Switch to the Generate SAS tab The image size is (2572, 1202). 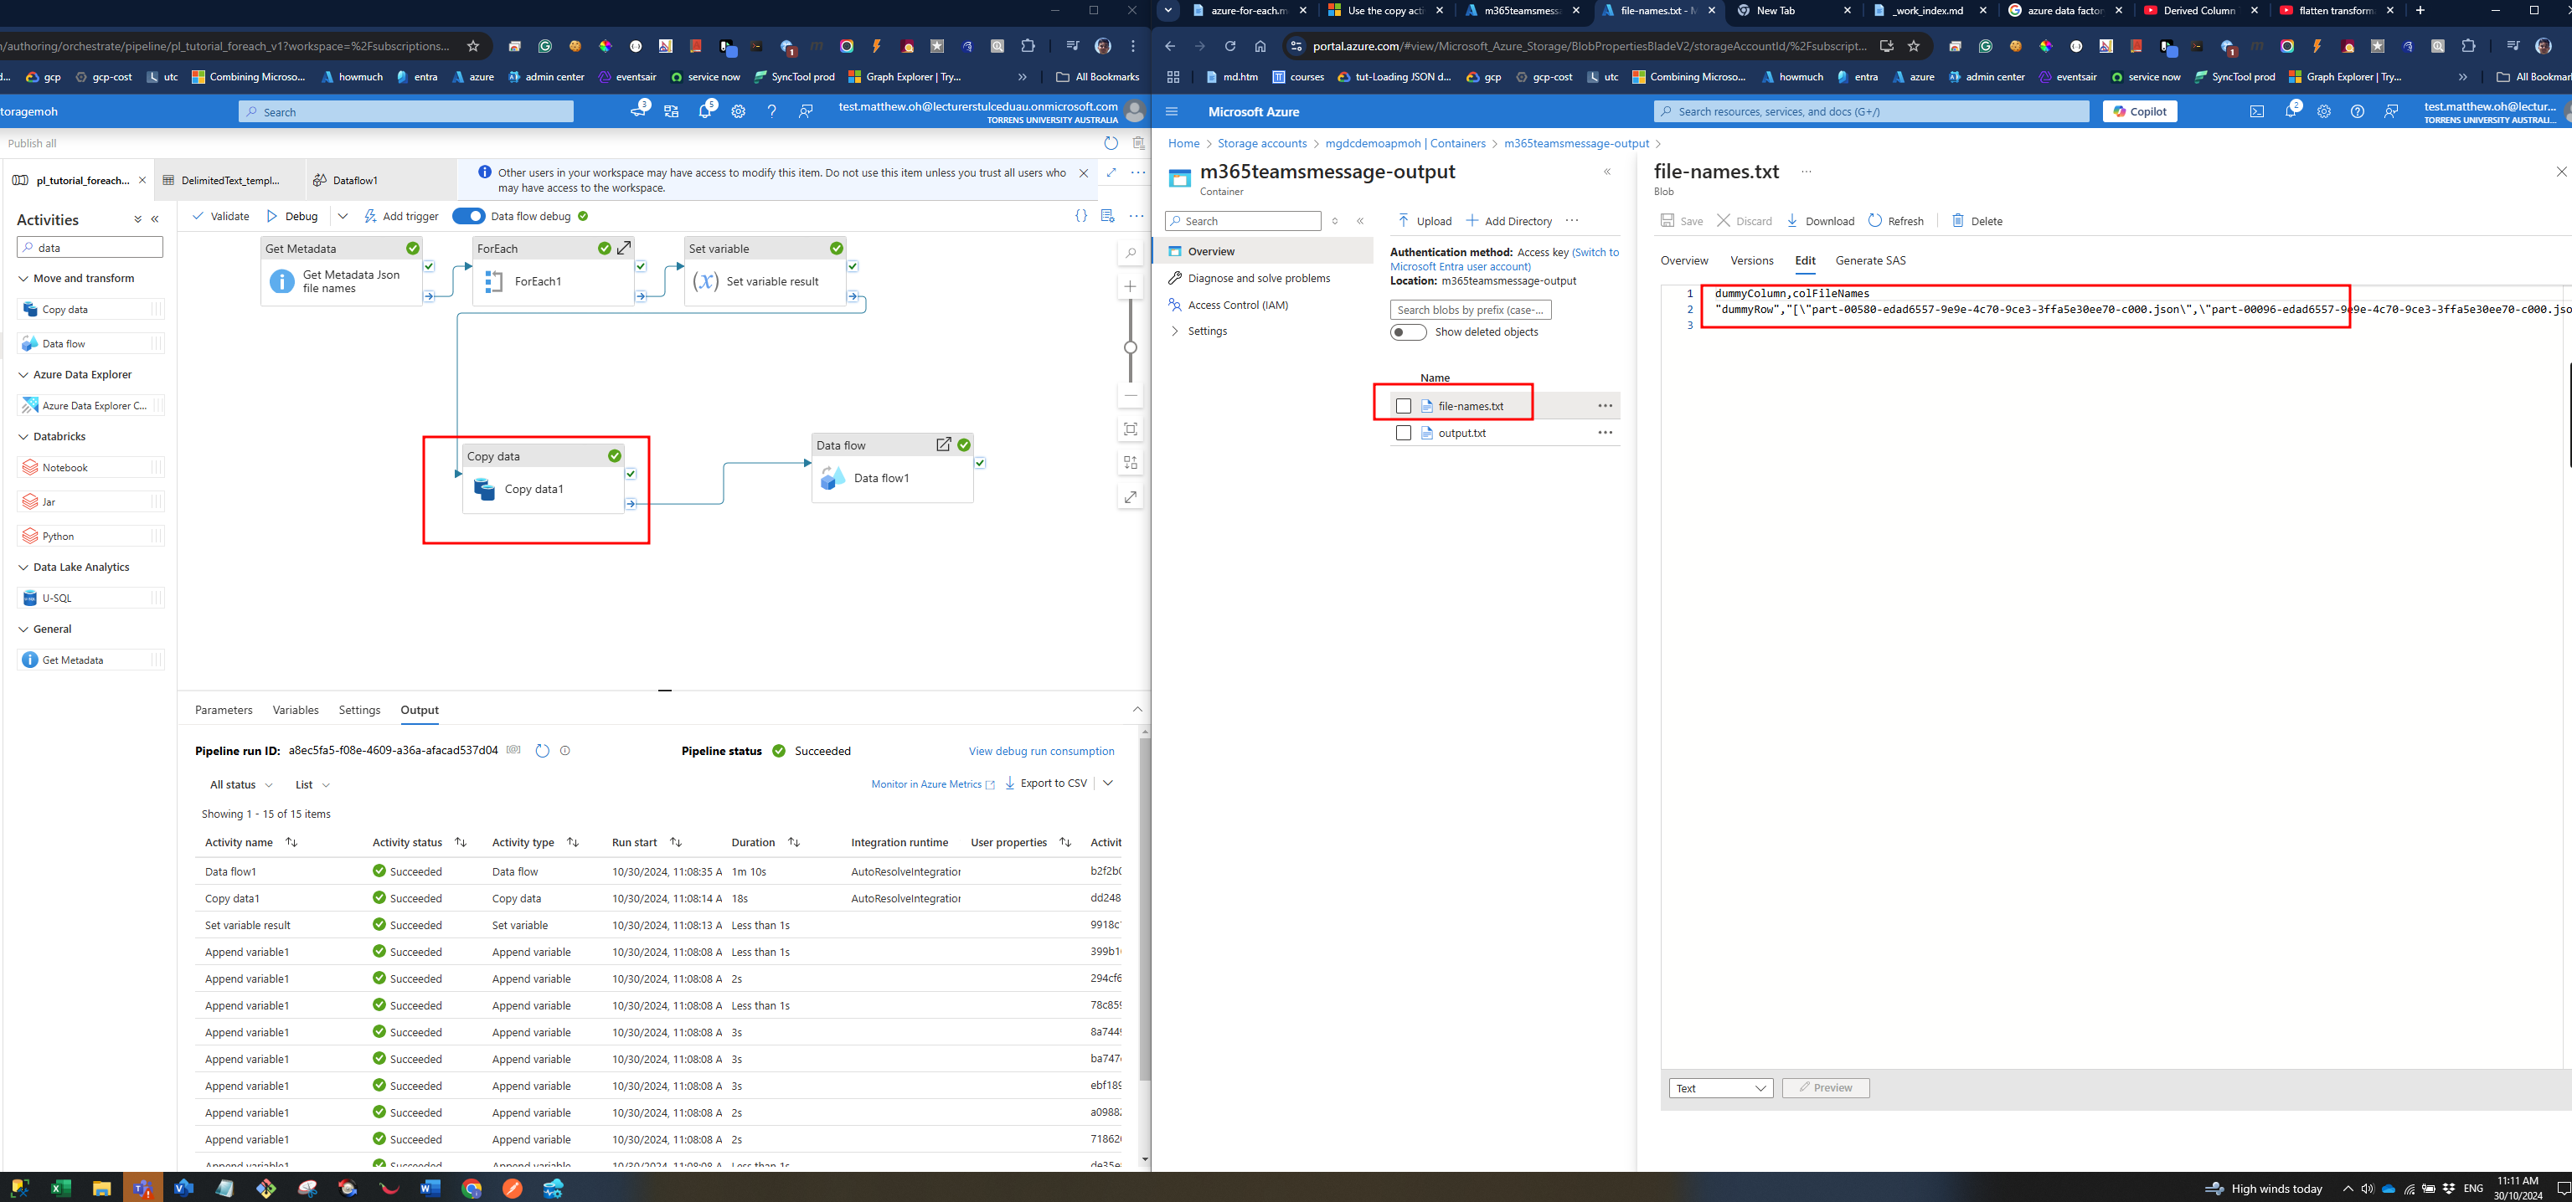[1870, 260]
